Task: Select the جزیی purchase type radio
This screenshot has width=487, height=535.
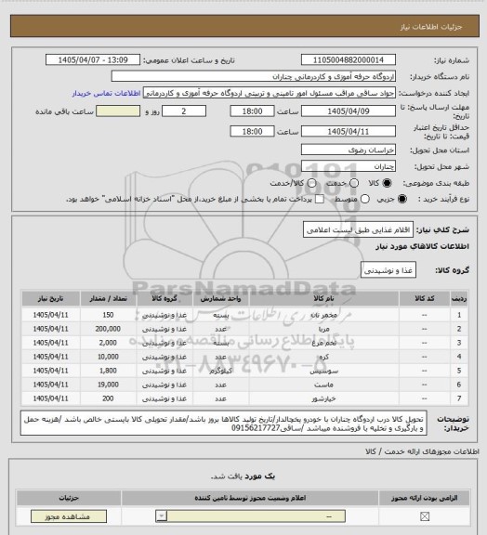Action: [402, 199]
